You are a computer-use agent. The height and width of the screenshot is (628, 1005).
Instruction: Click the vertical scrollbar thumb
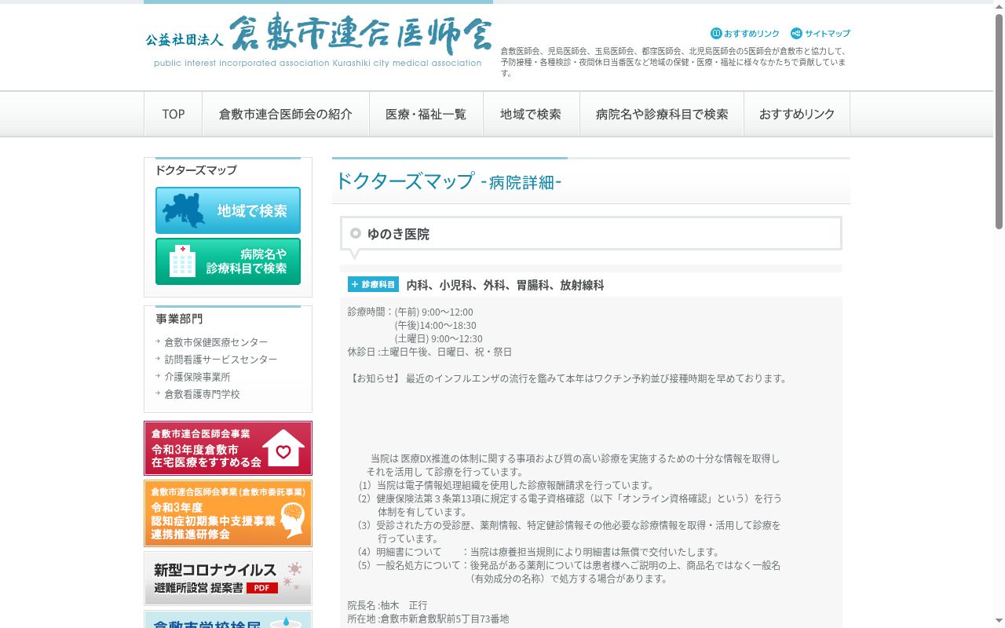tap(999, 122)
